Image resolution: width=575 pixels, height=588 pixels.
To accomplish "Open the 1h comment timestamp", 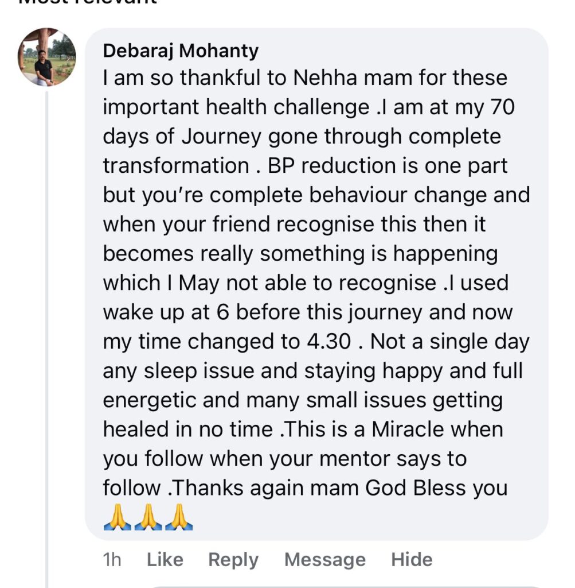I will coord(112,559).
